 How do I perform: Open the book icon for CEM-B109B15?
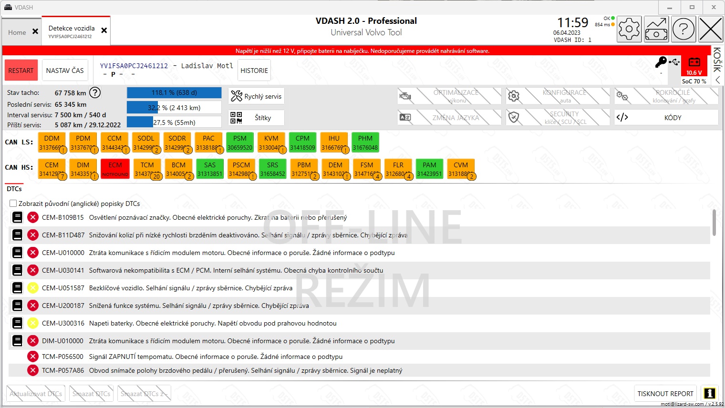[17, 217]
